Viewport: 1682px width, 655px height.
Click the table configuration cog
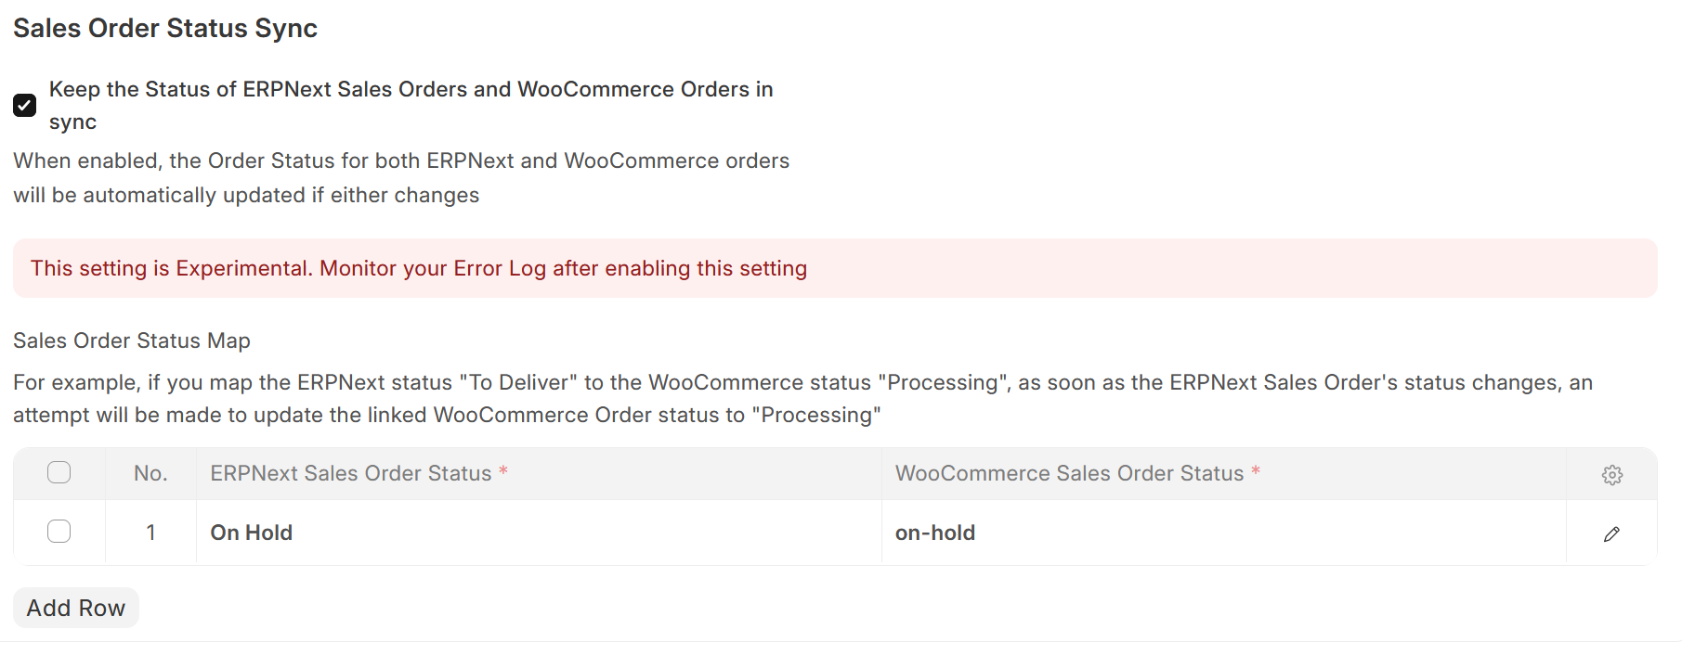(1611, 474)
